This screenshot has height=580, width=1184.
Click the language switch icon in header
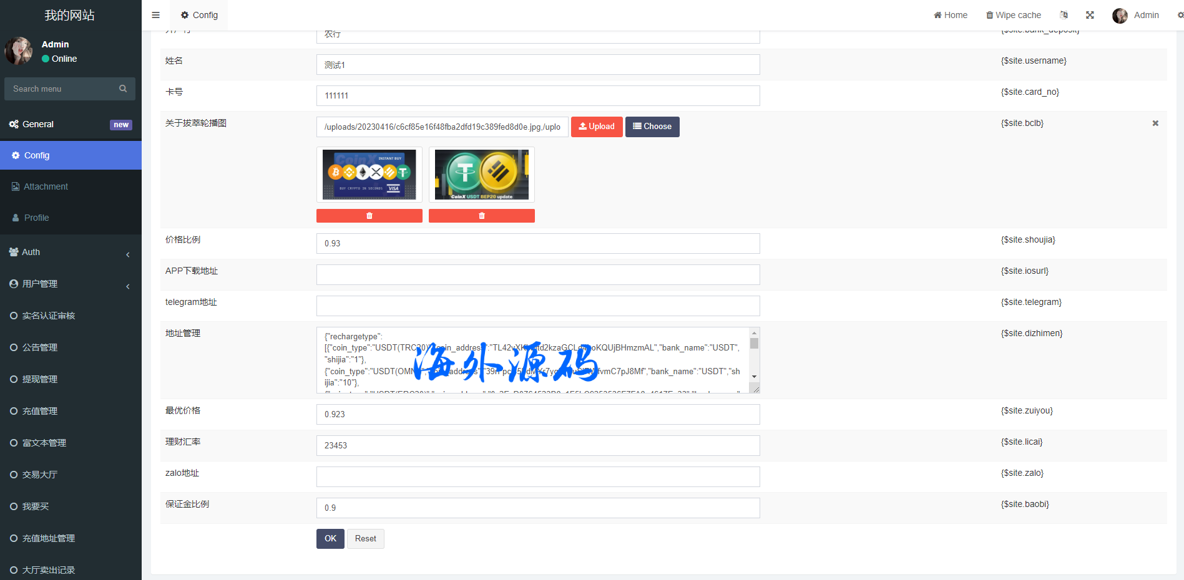coord(1064,15)
